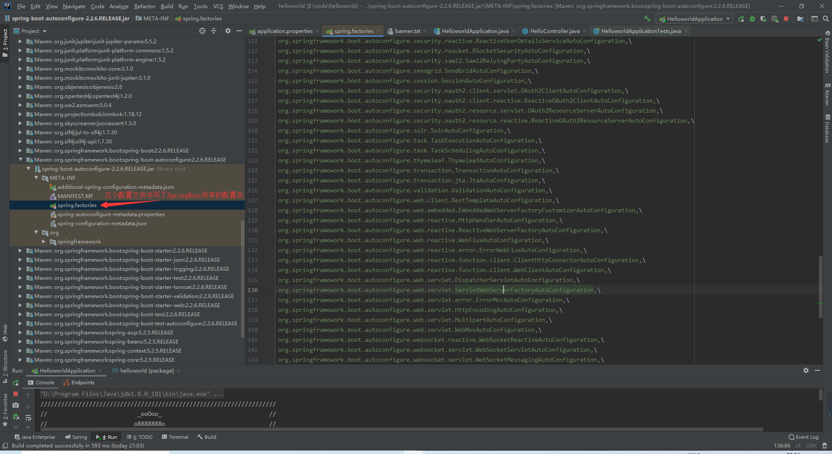
Task: Click the camera thread dump icon
Action: [x=16, y=405]
